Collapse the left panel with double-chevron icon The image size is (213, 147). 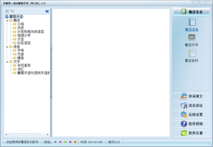click(x=47, y=11)
